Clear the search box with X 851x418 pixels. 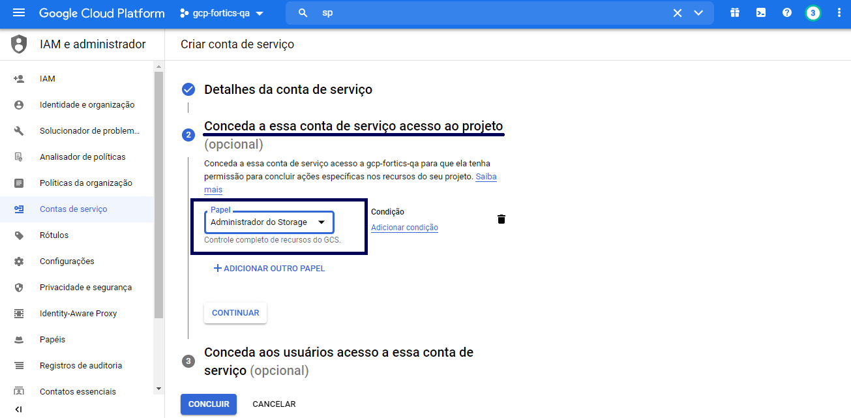678,13
